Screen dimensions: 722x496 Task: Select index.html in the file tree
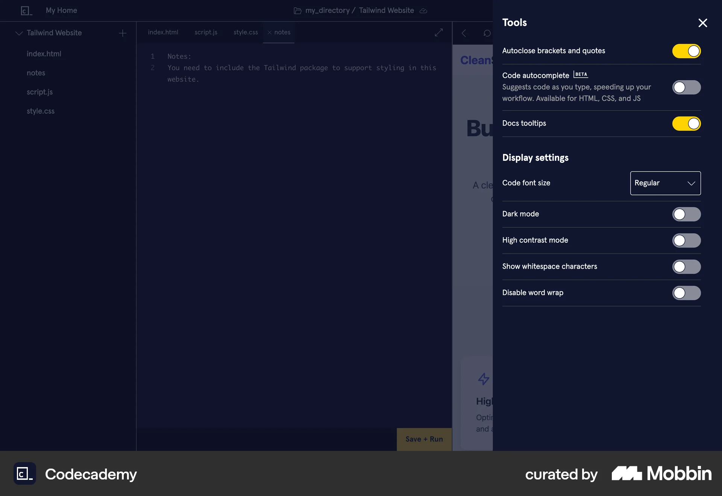(x=44, y=54)
